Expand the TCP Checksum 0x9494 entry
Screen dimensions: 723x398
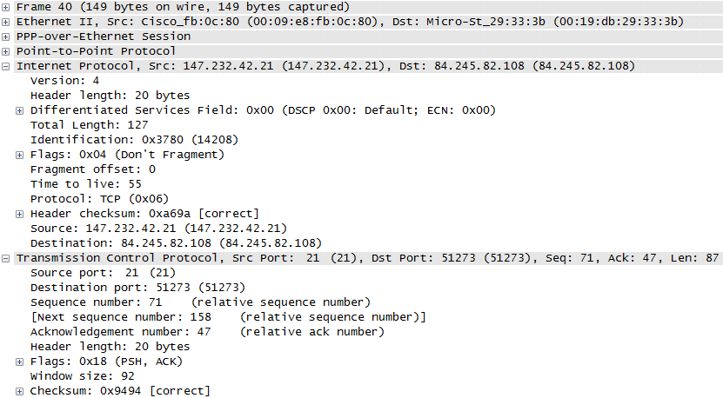(x=19, y=391)
